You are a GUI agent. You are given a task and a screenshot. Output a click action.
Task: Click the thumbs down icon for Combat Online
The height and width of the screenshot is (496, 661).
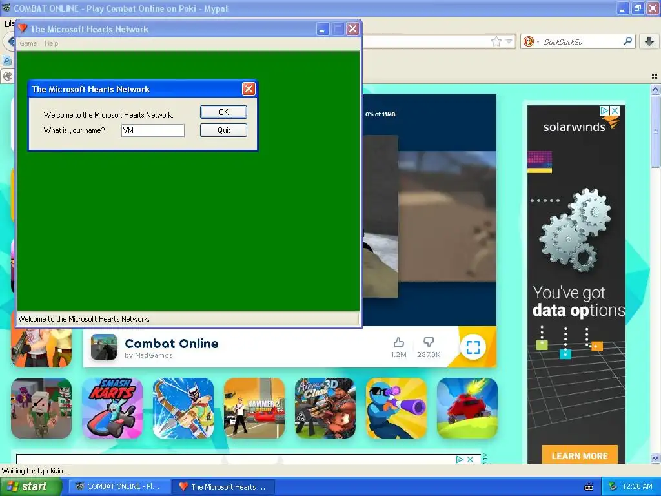(x=429, y=342)
